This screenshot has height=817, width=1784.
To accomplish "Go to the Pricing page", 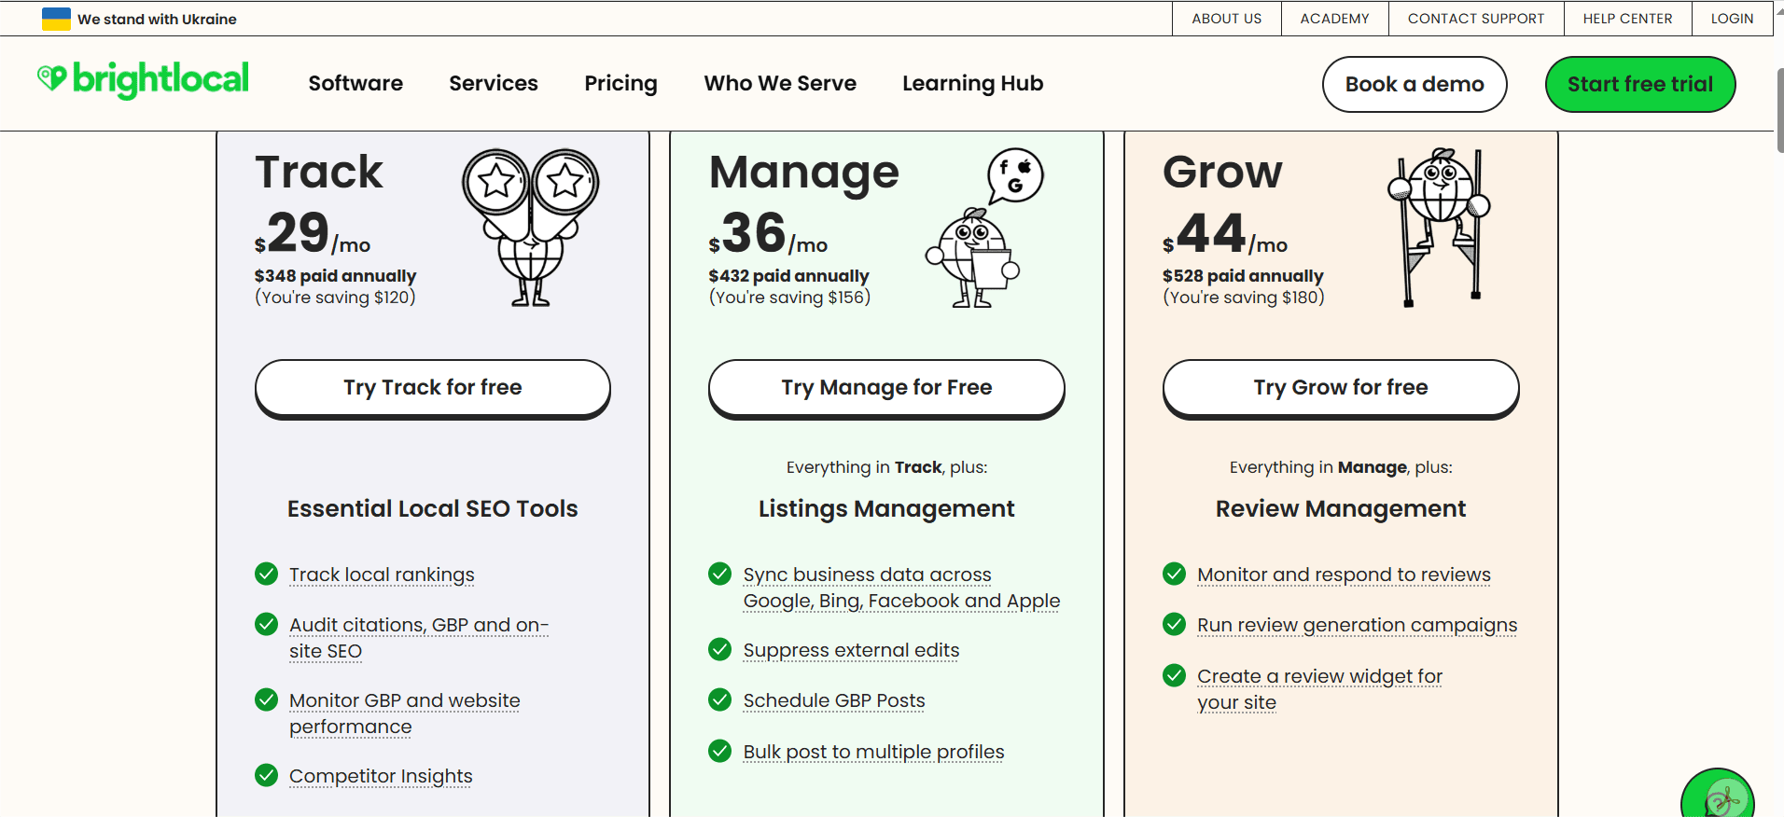I will [x=620, y=84].
